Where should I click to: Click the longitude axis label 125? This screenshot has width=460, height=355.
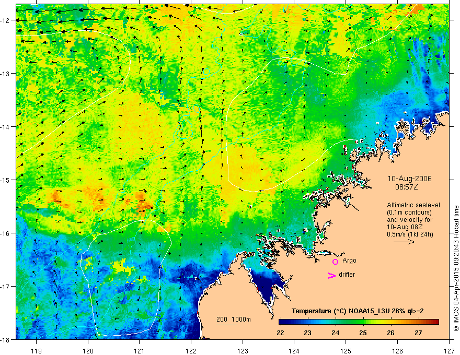click(x=346, y=351)
